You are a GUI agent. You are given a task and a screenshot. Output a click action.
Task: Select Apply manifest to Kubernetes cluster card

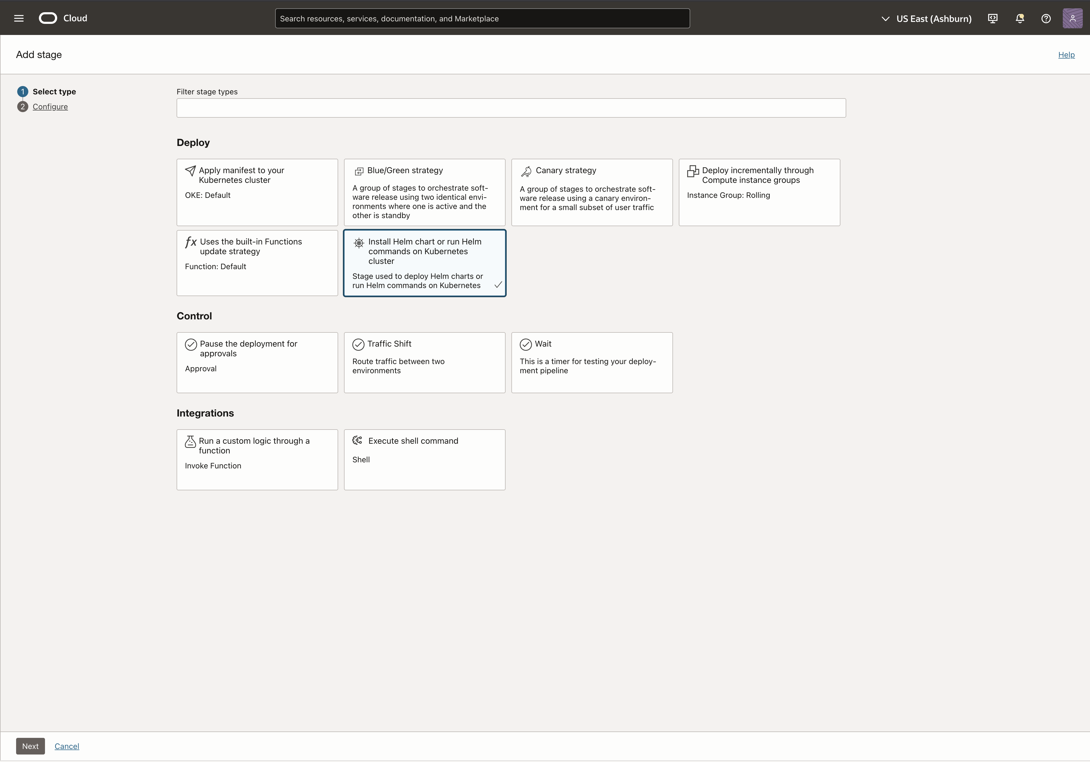tap(257, 192)
